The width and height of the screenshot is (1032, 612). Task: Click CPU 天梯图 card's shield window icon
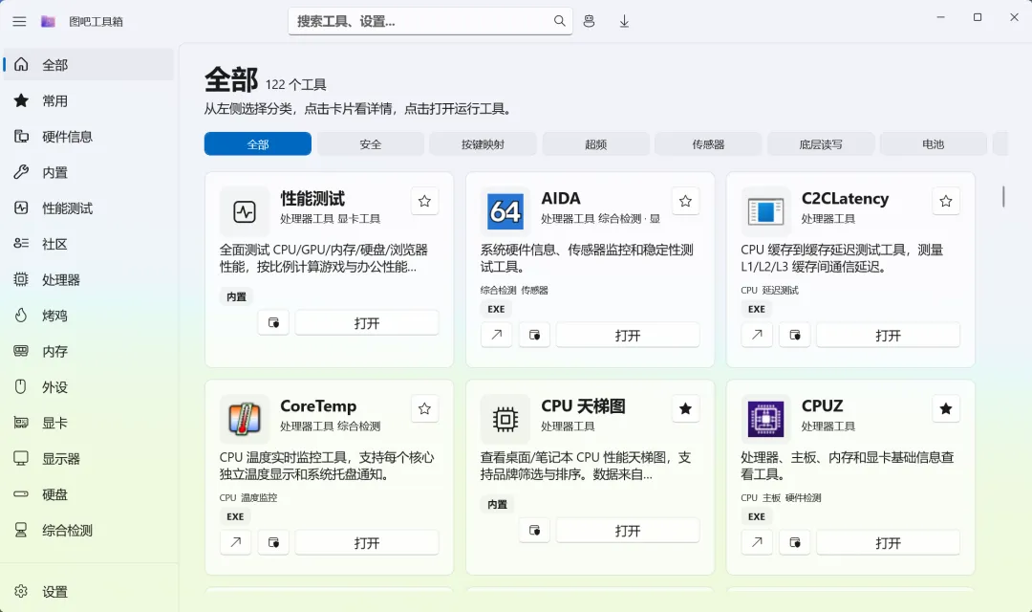point(534,531)
